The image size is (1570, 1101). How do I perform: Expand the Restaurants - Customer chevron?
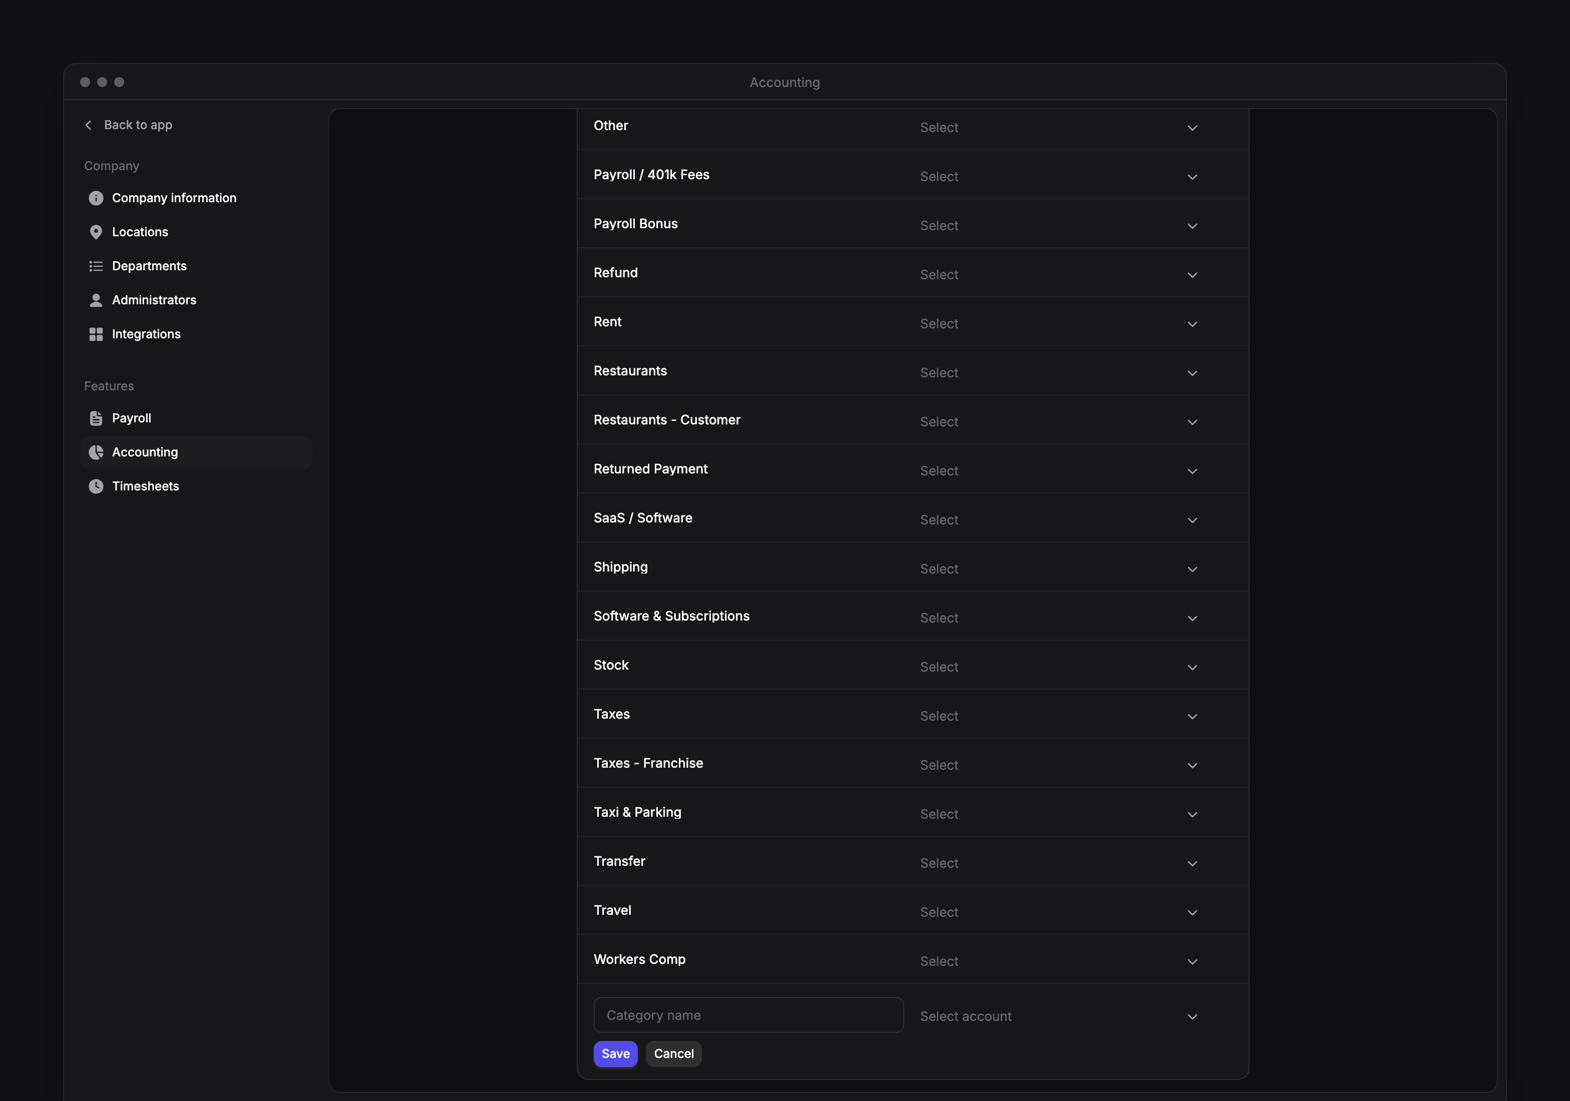(x=1193, y=422)
